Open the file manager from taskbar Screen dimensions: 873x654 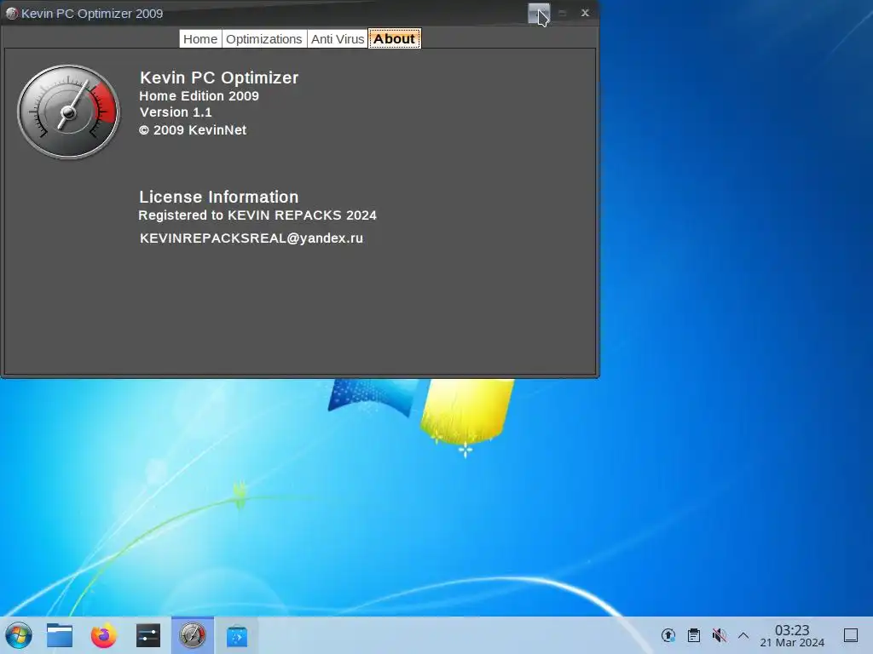pyautogui.click(x=60, y=635)
